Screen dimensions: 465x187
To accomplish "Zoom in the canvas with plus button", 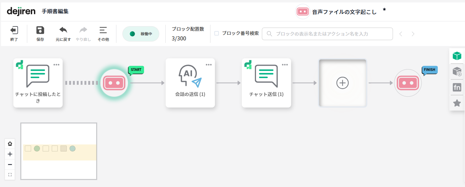I will pyautogui.click(x=10, y=154).
